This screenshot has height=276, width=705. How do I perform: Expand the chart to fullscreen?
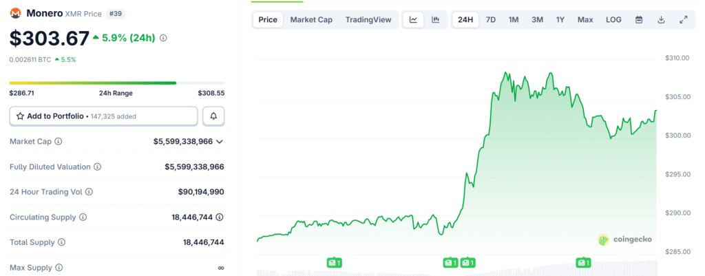pyautogui.click(x=683, y=20)
